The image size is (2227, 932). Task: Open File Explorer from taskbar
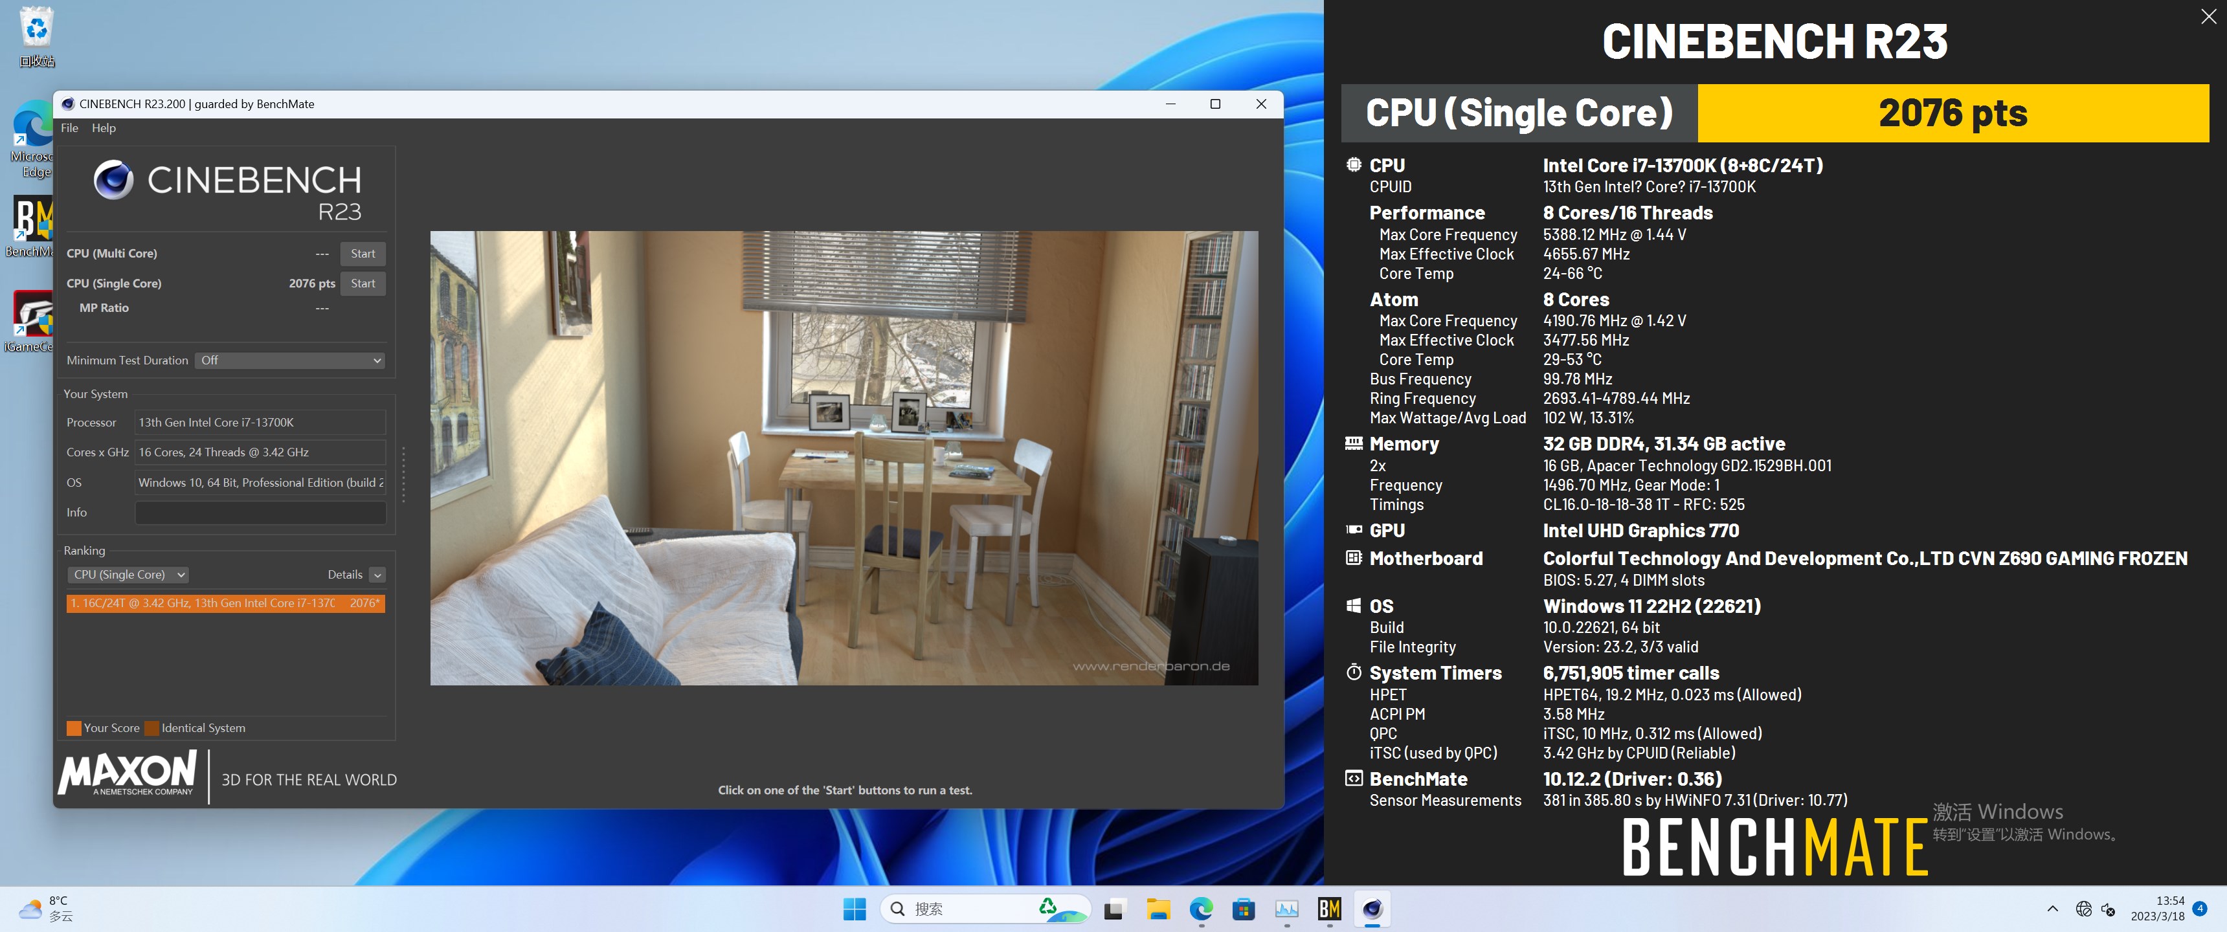coord(1158,909)
